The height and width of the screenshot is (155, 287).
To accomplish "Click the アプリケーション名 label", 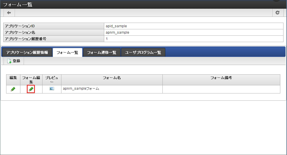I will pyautogui.click(x=20, y=33).
